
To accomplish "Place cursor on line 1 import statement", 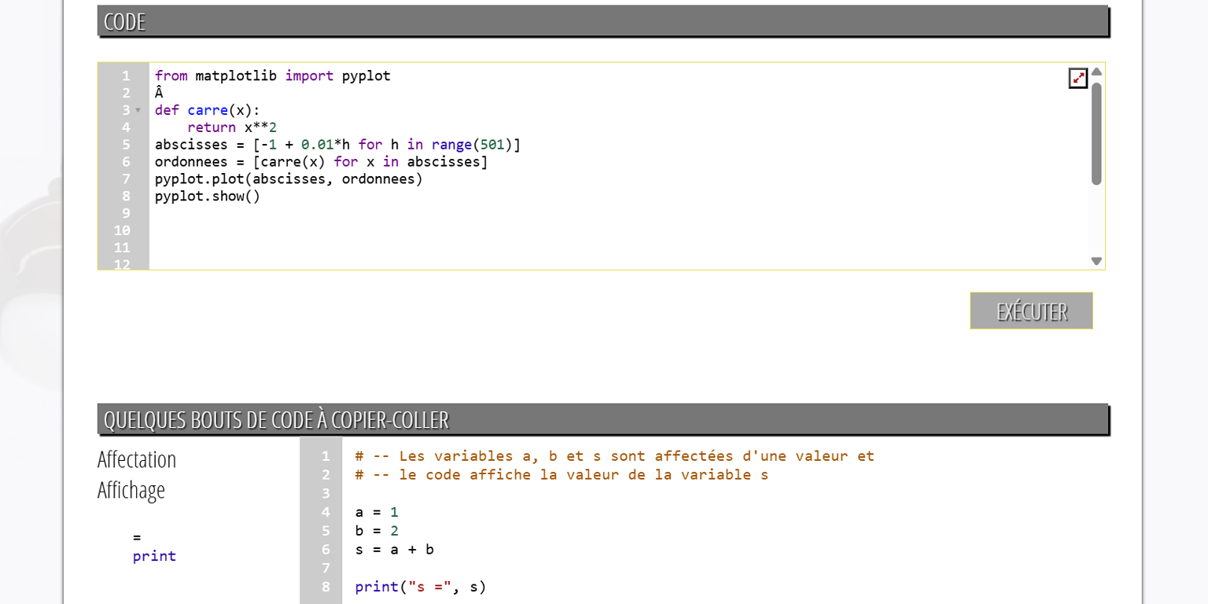I will [272, 75].
